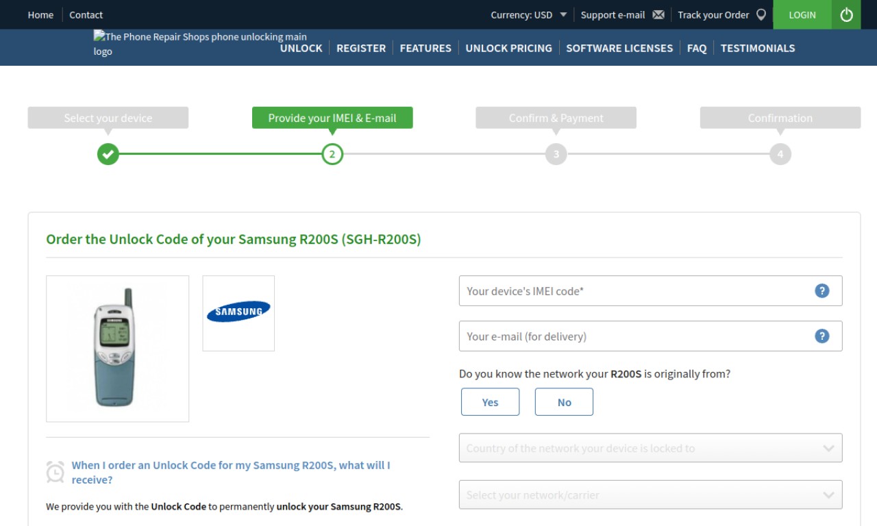Screen dimensions: 877x526
Task: Click the Samsung R200S phone image
Action: [117, 349]
